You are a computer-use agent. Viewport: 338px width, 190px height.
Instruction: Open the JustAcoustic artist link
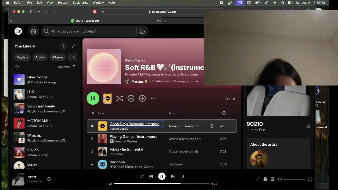[x=119, y=129]
